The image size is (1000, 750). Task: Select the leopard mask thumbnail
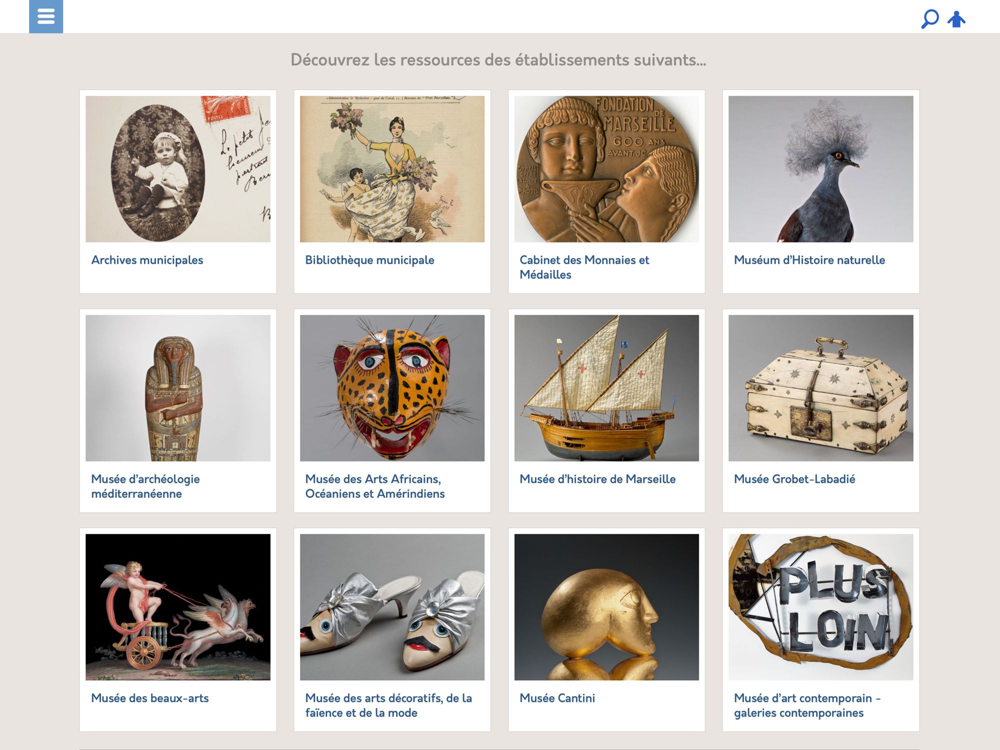(x=392, y=388)
